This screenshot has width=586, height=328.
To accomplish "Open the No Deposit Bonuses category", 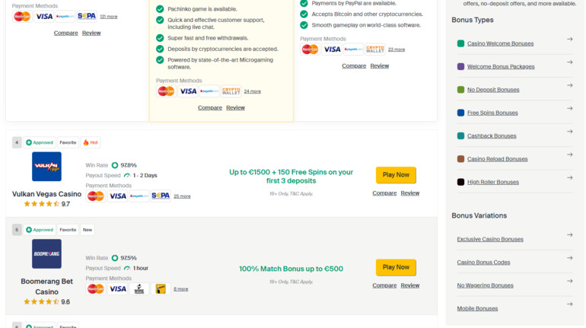I will [x=493, y=90].
